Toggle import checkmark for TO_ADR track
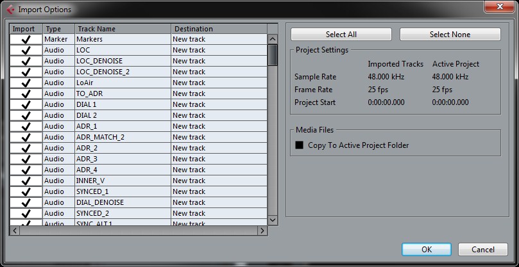This screenshot has height=267, width=519. pyautogui.click(x=26, y=94)
